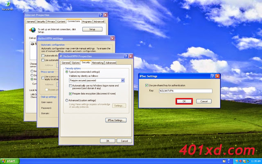Switch to Privacy tab in Internet Properties
This screenshot has width=262, height=164.
coord(51,22)
